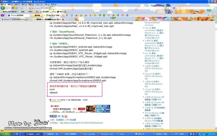The width and height of the screenshot is (217, 136).
Task: Expand the 將此頁加入書籤 dropdown arrow
Action: click(x=60, y=15)
